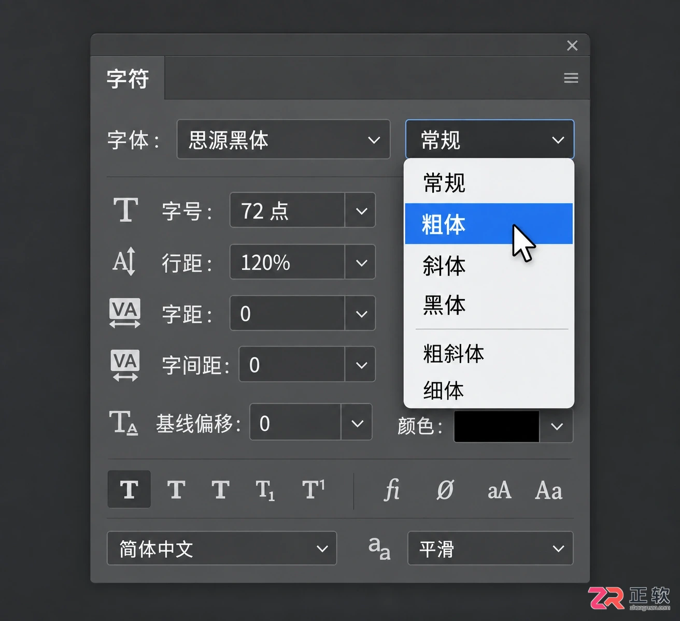This screenshot has height=621, width=680.
Task: Click the anti-aliasing 'aa' icon
Action: pos(379,548)
